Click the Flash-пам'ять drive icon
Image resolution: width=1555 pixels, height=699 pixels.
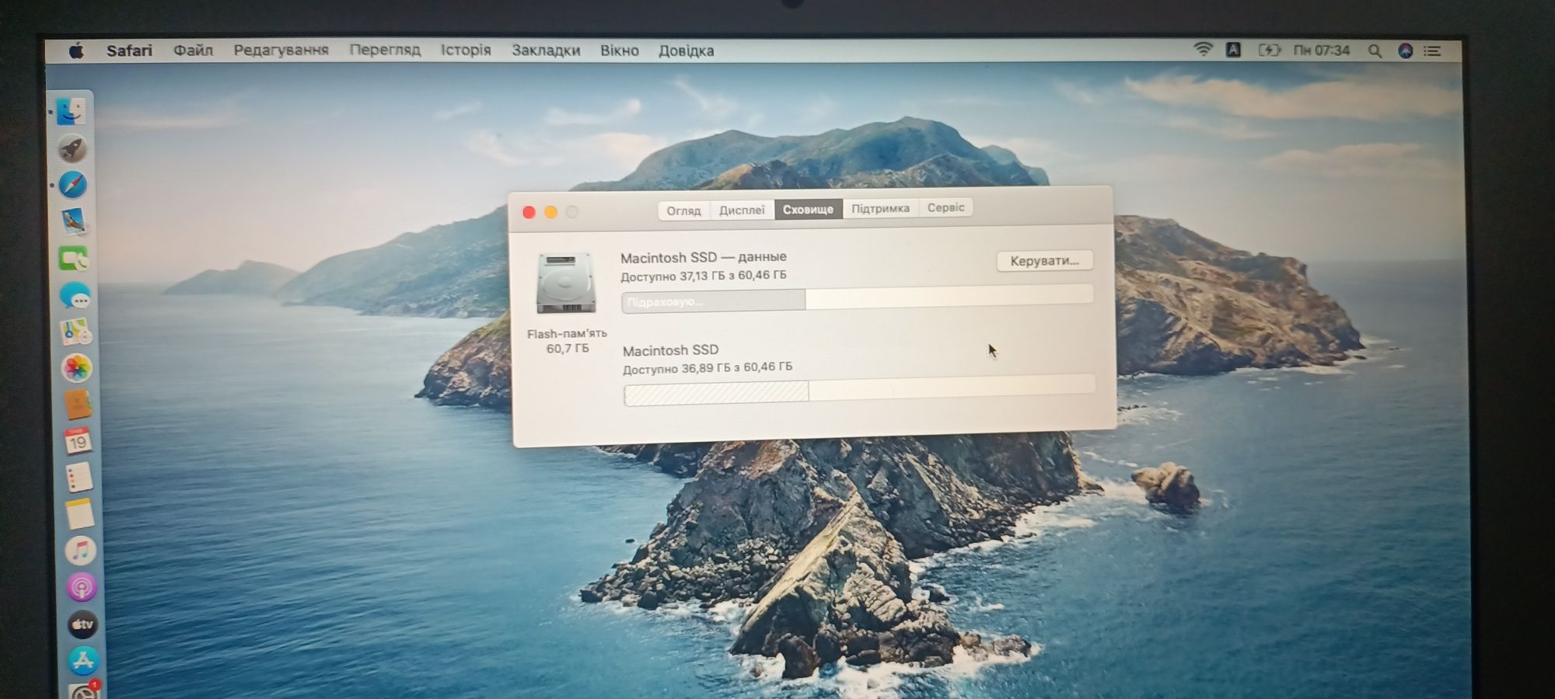[x=565, y=283]
